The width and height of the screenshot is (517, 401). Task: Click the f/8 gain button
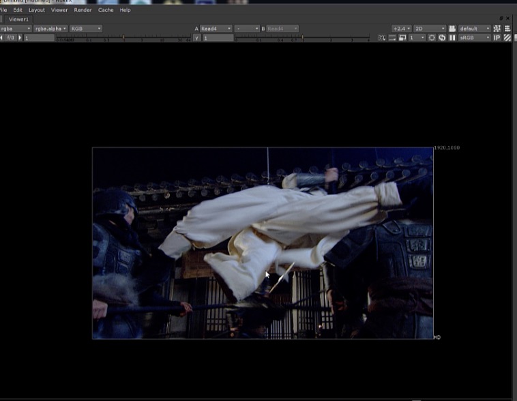(11, 38)
